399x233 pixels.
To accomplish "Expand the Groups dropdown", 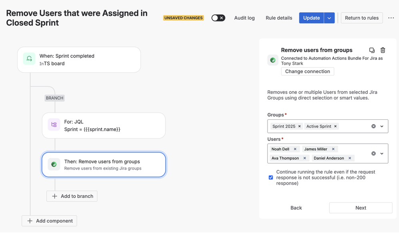I will pos(382,126).
